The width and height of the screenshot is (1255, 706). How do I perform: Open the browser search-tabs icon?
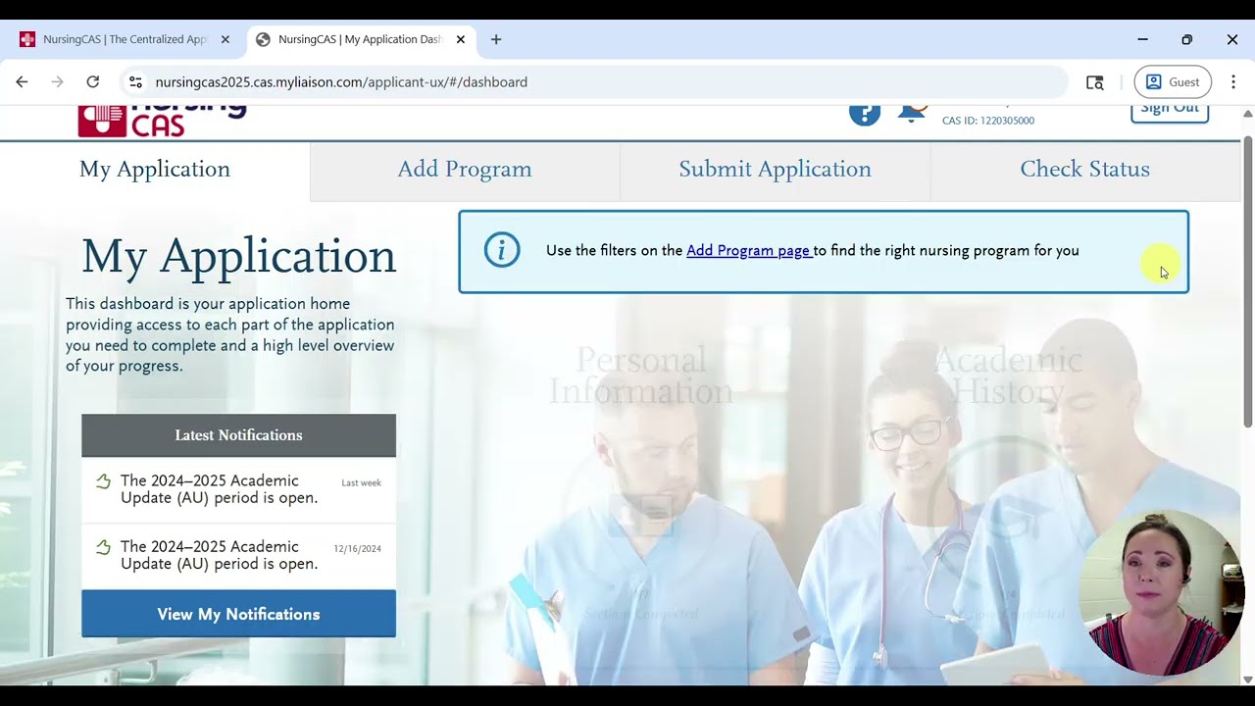pyautogui.click(x=1095, y=82)
